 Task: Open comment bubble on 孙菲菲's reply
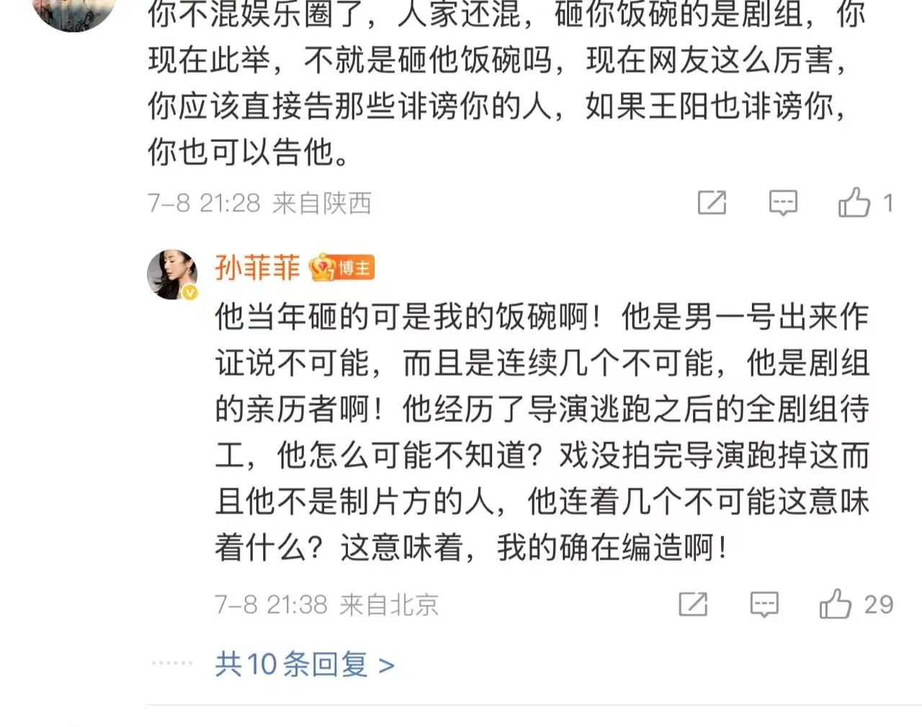[764, 604]
